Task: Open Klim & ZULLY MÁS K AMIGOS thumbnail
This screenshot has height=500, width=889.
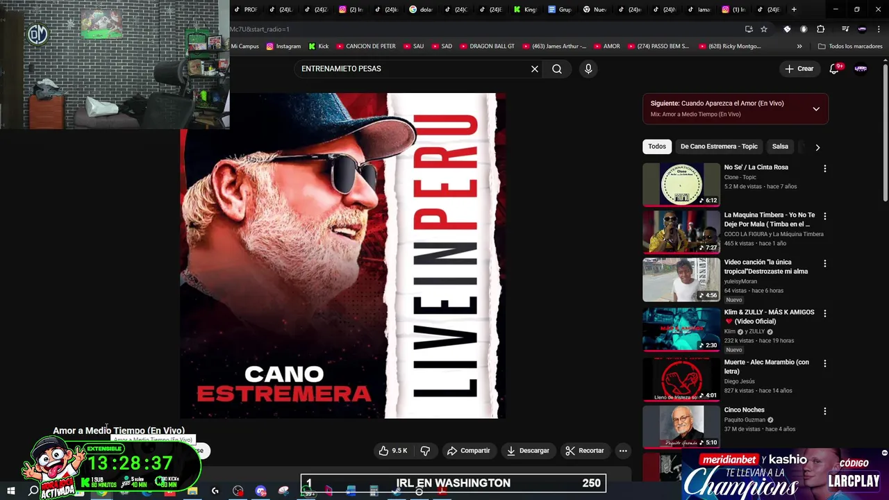Action: pyautogui.click(x=681, y=329)
